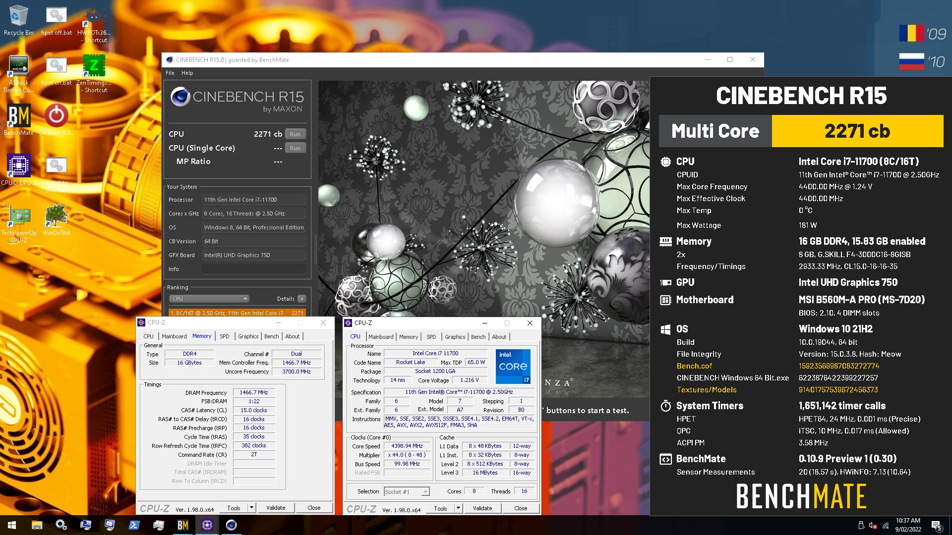Click the DRAM Frequency 1466.7 MHz field
Screen dimensions: 952x535
[254, 392]
